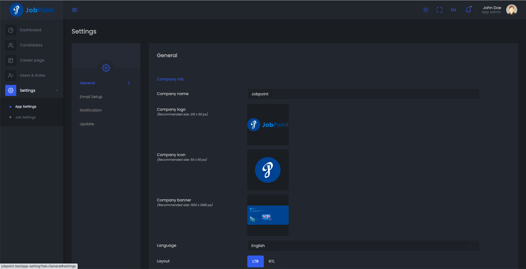Collapse the Settings sidebar menu chevron
This screenshot has height=269, width=526.
[x=57, y=90]
